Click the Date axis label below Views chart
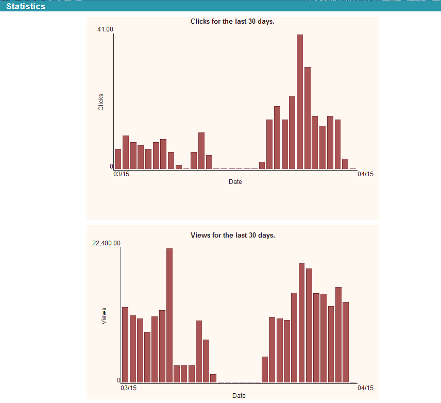The image size is (441, 403). click(239, 396)
